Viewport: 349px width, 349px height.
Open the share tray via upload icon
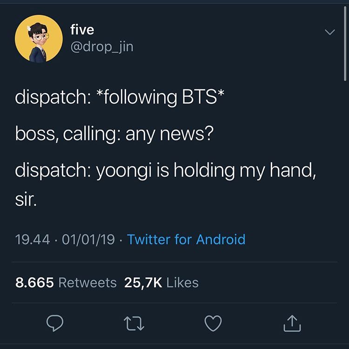(292, 323)
